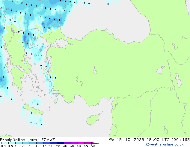Click the 5 mm legend color swatch
Viewport: 190px width, 147px height.
(x=33, y=143)
